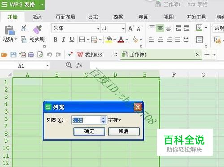Add new document tab with plus
The height and width of the screenshot is (167, 224).
[x=207, y=55]
